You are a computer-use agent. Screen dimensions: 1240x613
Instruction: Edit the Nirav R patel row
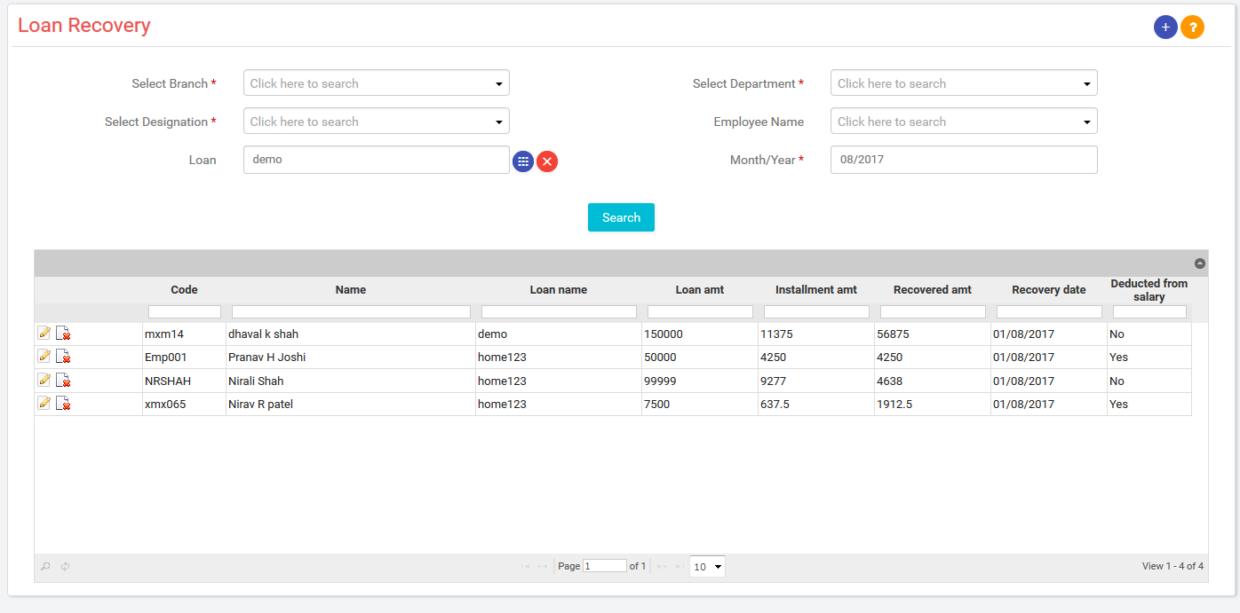pyautogui.click(x=44, y=403)
